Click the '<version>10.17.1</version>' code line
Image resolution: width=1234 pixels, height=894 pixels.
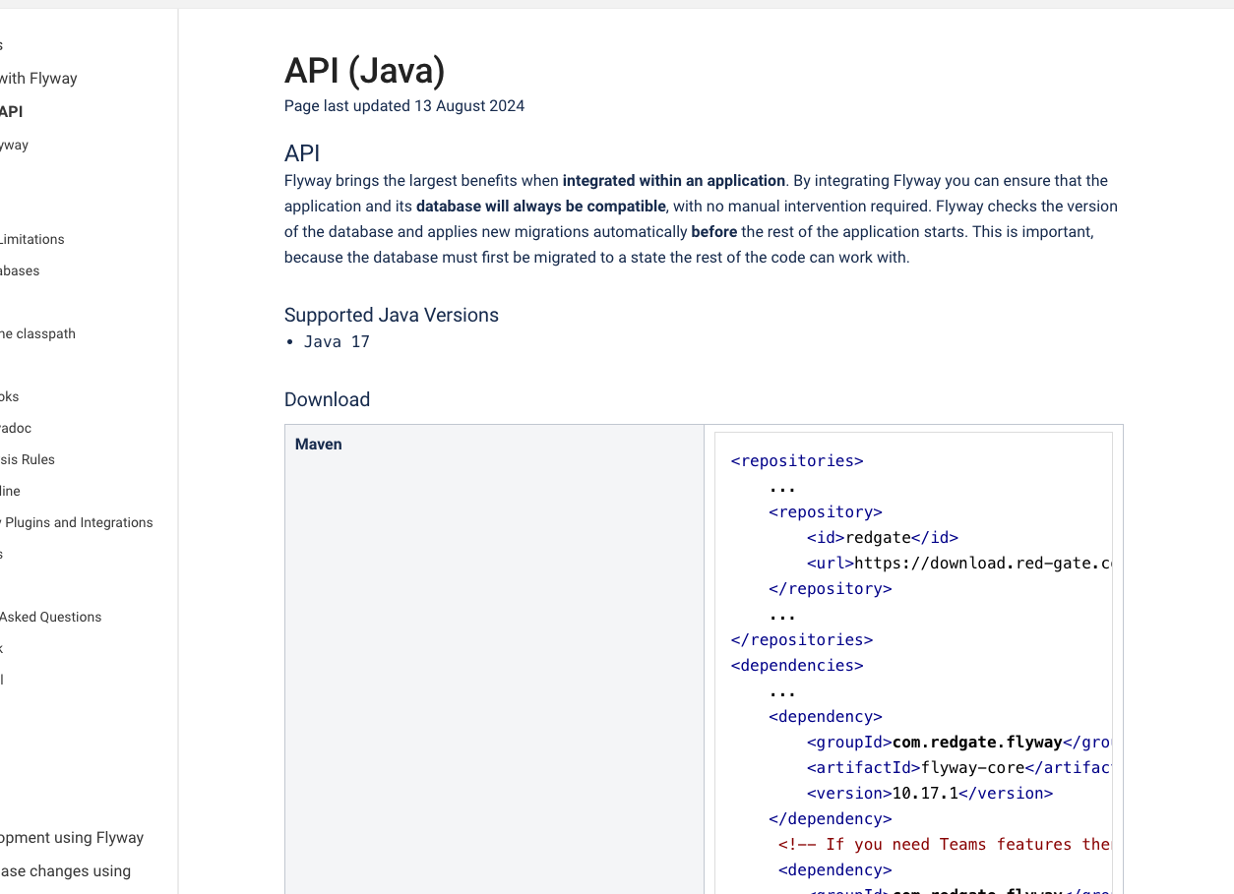pos(930,794)
